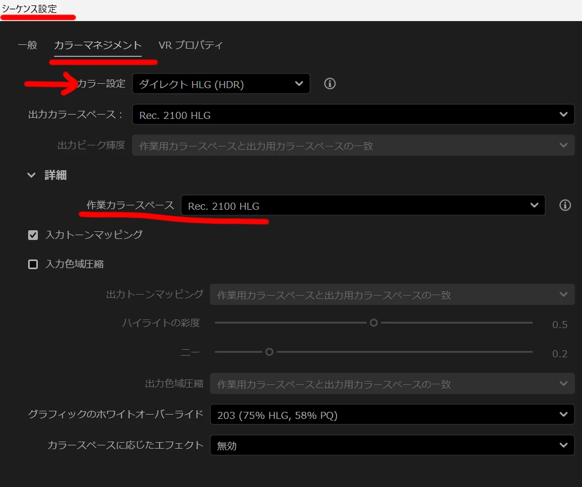Open the 出力カラースペース Rec. 2100 HLG dropdown
The image size is (582, 487).
pyautogui.click(x=353, y=115)
